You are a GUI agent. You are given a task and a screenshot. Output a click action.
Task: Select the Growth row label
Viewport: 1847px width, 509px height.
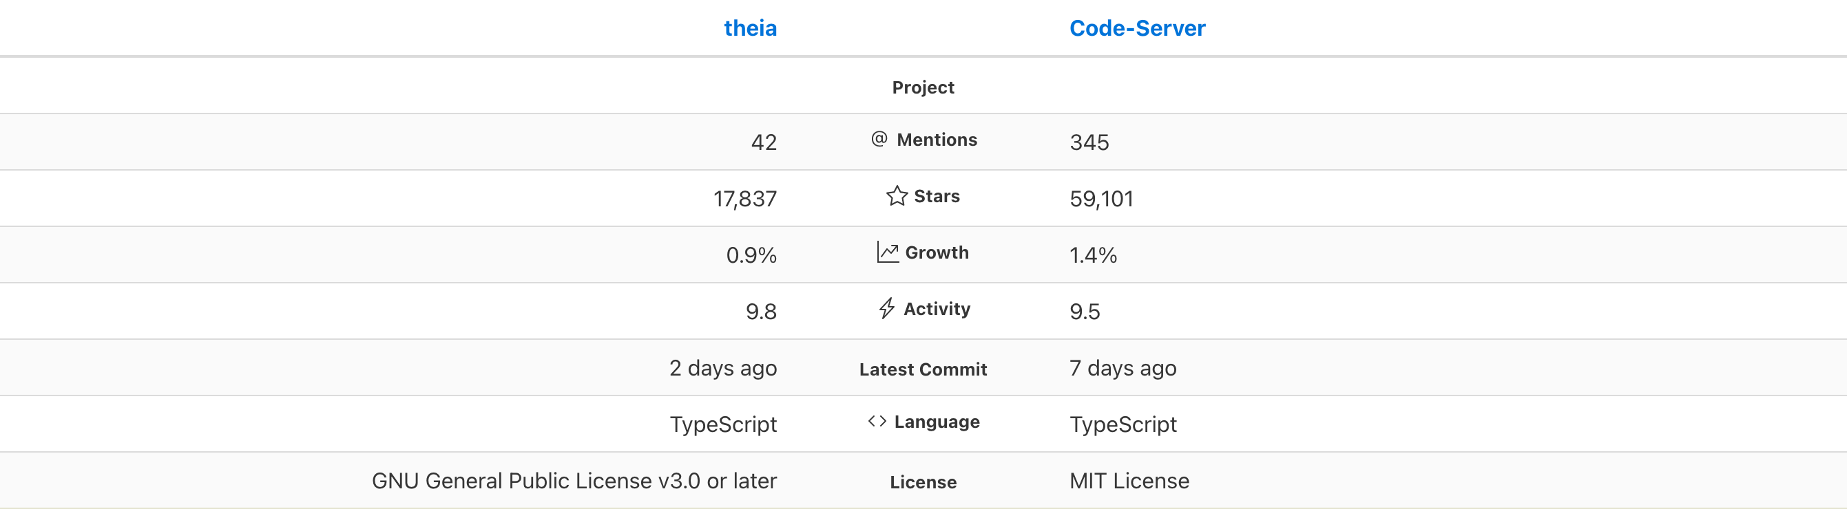[937, 252]
